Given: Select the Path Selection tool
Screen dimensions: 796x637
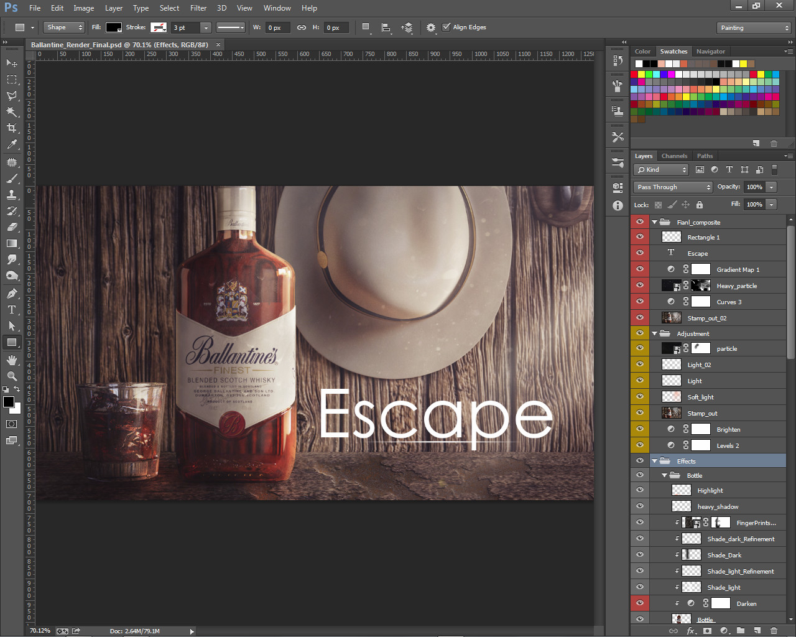Looking at the screenshot, I should tap(12, 325).
